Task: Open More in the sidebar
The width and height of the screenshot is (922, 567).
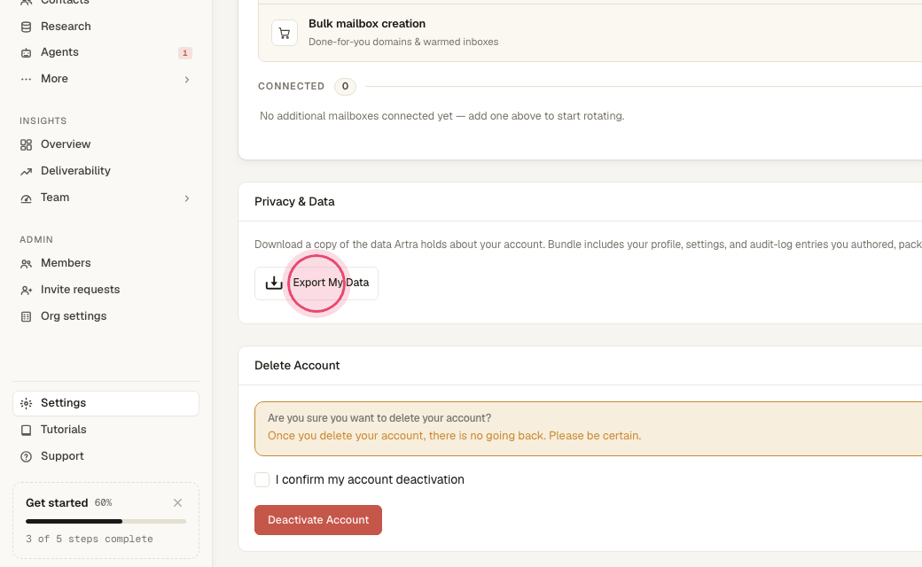Action: coord(105,79)
